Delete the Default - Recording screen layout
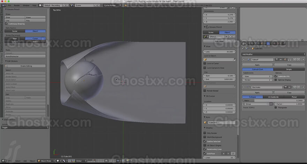 (67, 5)
